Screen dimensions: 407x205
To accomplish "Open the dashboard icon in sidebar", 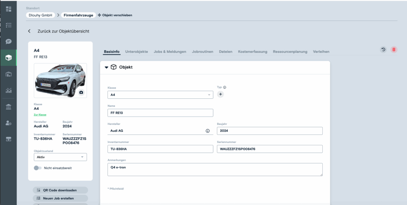I will click(8, 9).
